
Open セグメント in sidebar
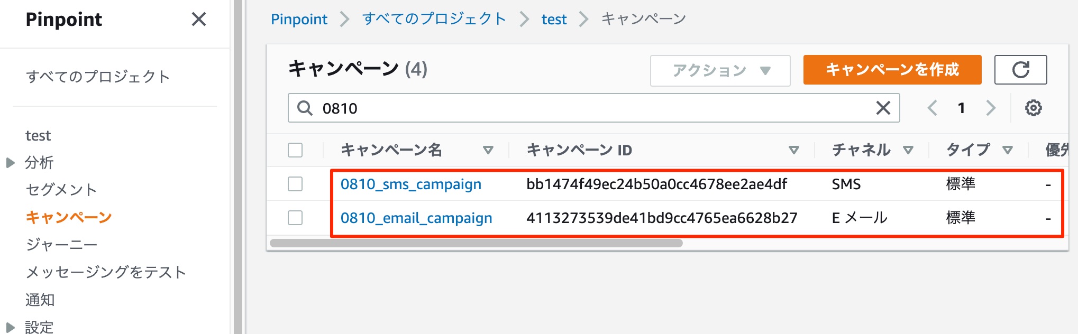(61, 190)
